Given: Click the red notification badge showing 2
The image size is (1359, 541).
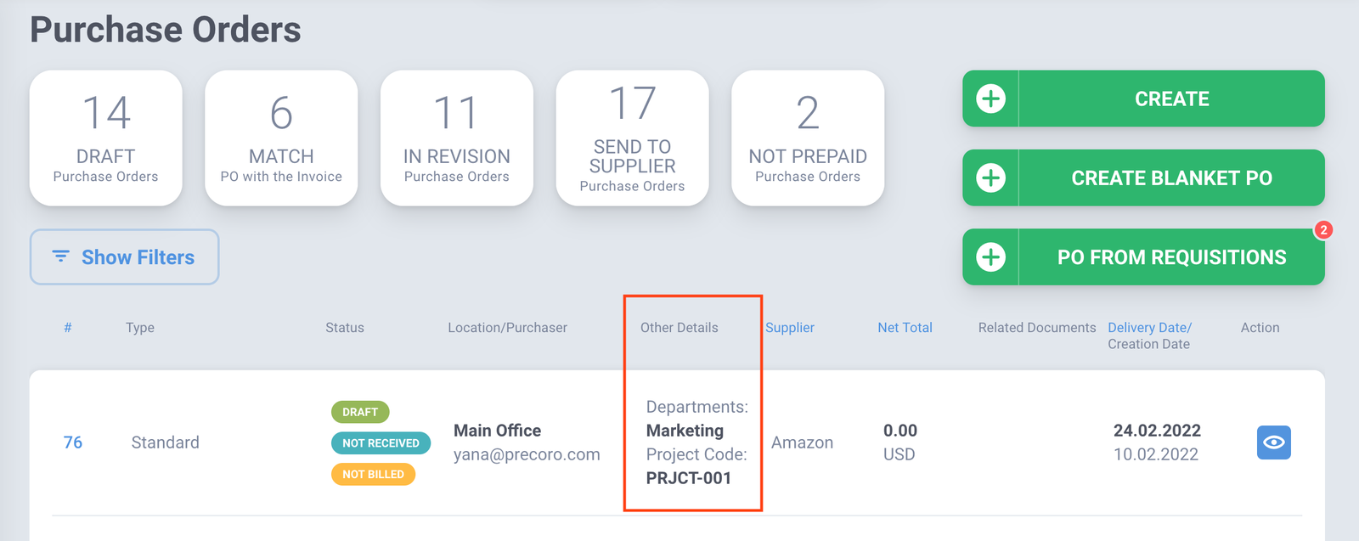Looking at the screenshot, I should click(x=1323, y=230).
